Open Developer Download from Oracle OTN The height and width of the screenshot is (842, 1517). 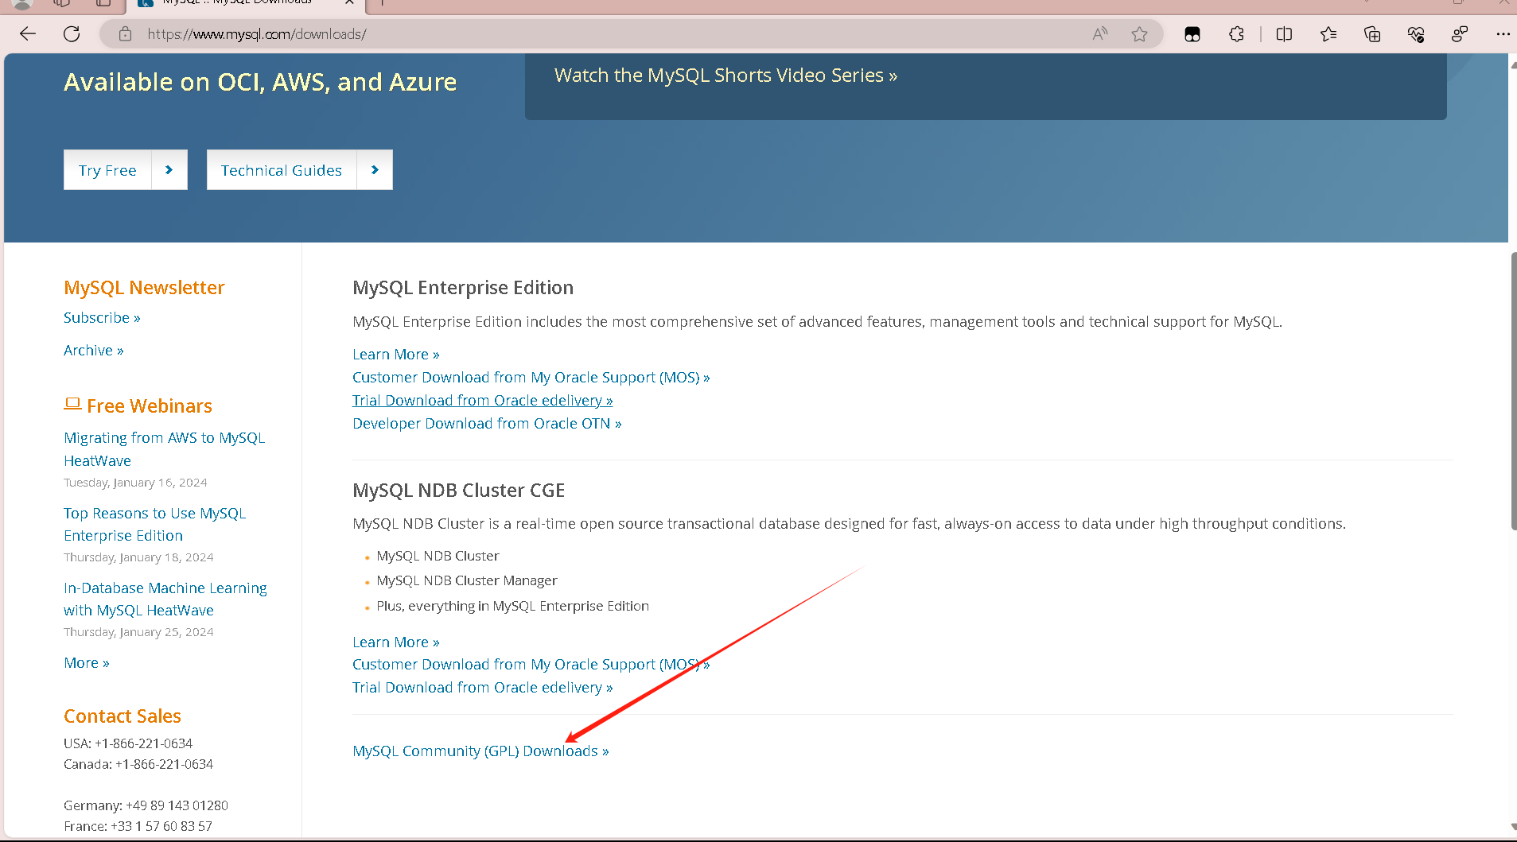[x=487, y=423]
